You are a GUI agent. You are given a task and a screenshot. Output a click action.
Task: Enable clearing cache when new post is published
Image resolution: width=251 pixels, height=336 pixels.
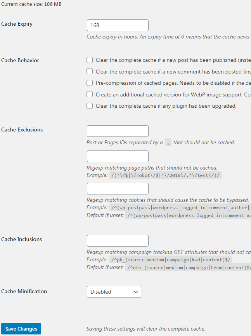point(90,60)
